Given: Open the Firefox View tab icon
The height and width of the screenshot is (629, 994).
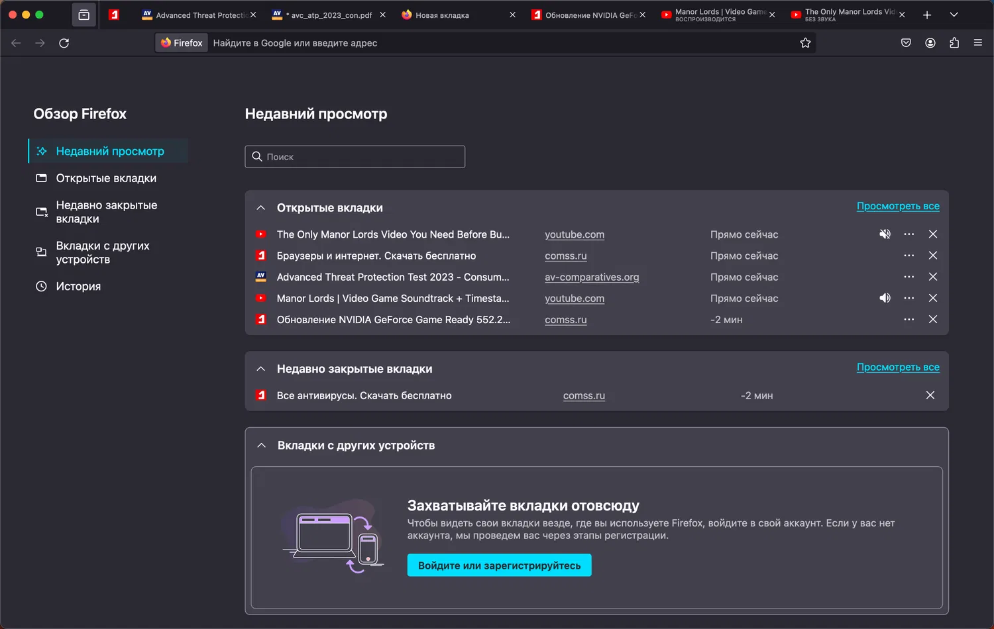Looking at the screenshot, I should click(x=84, y=15).
